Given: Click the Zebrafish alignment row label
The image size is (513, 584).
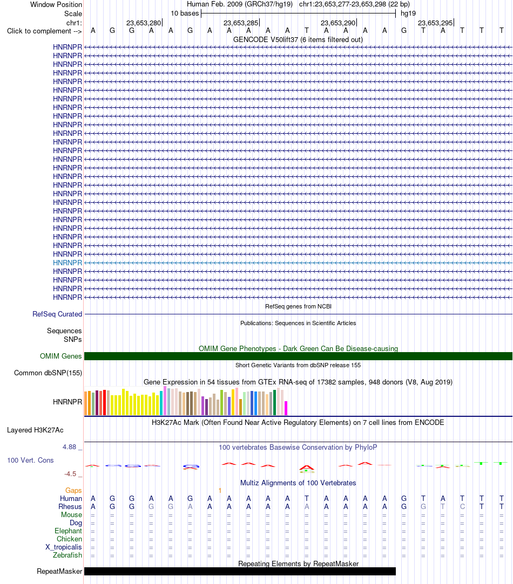Looking at the screenshot, I should tap(67, 555).
